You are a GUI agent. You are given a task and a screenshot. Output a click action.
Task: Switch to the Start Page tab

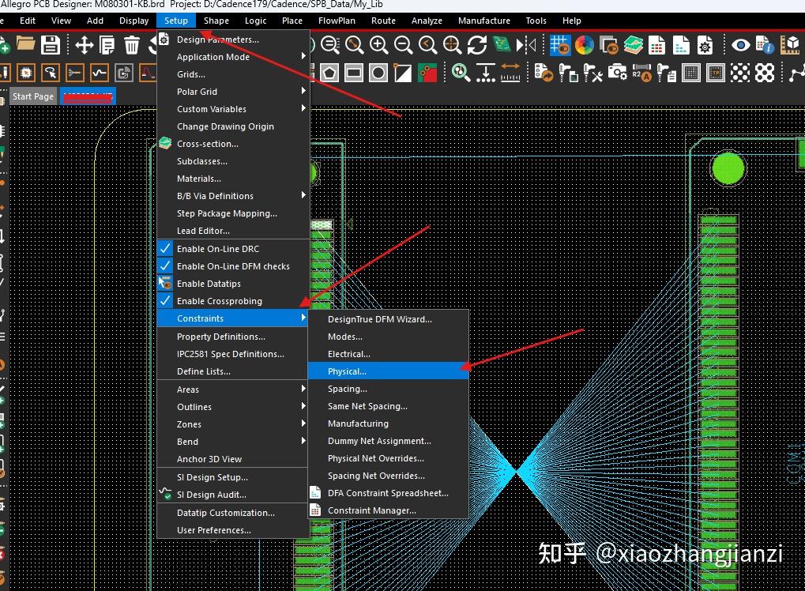[33, 96]
